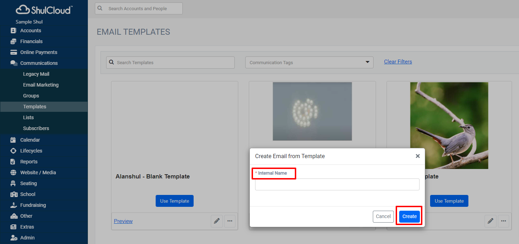The width and height of the screenshot is (519, 244).
Task: Click the Website / Media globe icon
Action: (13, 172)
